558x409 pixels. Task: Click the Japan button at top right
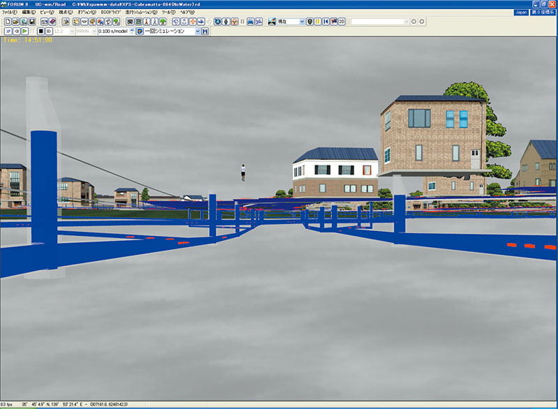tap(520, 13)
